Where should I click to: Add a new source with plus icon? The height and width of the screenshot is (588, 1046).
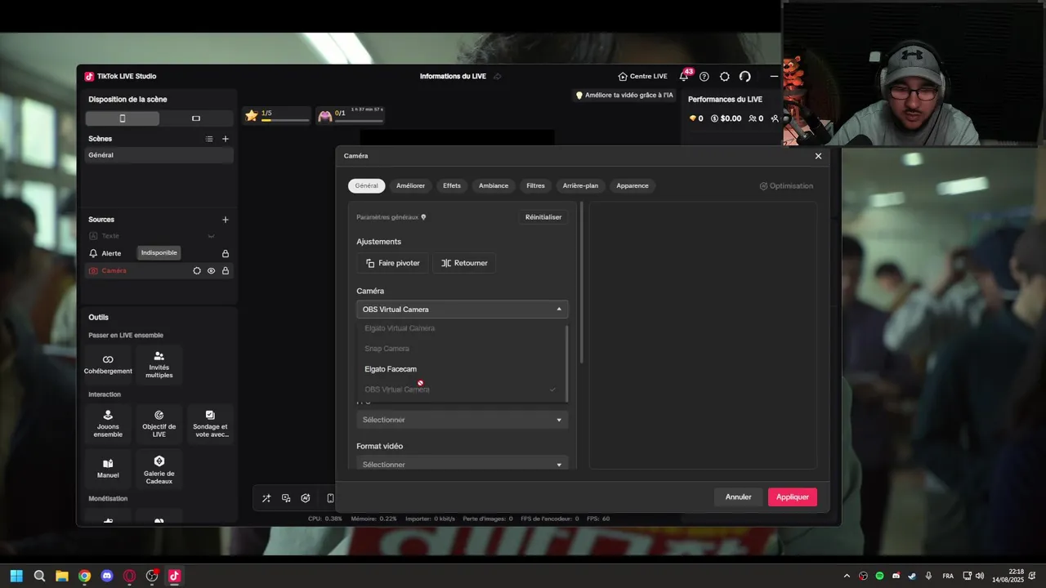point(226,220)
